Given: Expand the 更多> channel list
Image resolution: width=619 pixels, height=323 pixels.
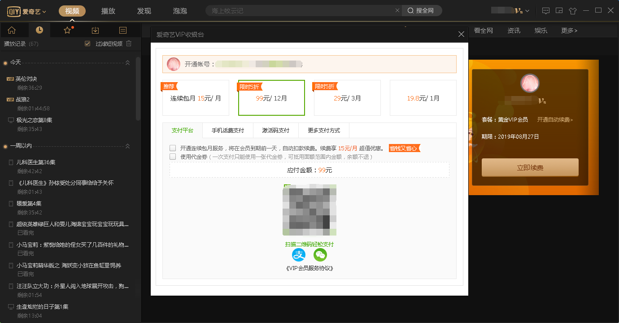Looking at the screenshot, I should (569, 31).
